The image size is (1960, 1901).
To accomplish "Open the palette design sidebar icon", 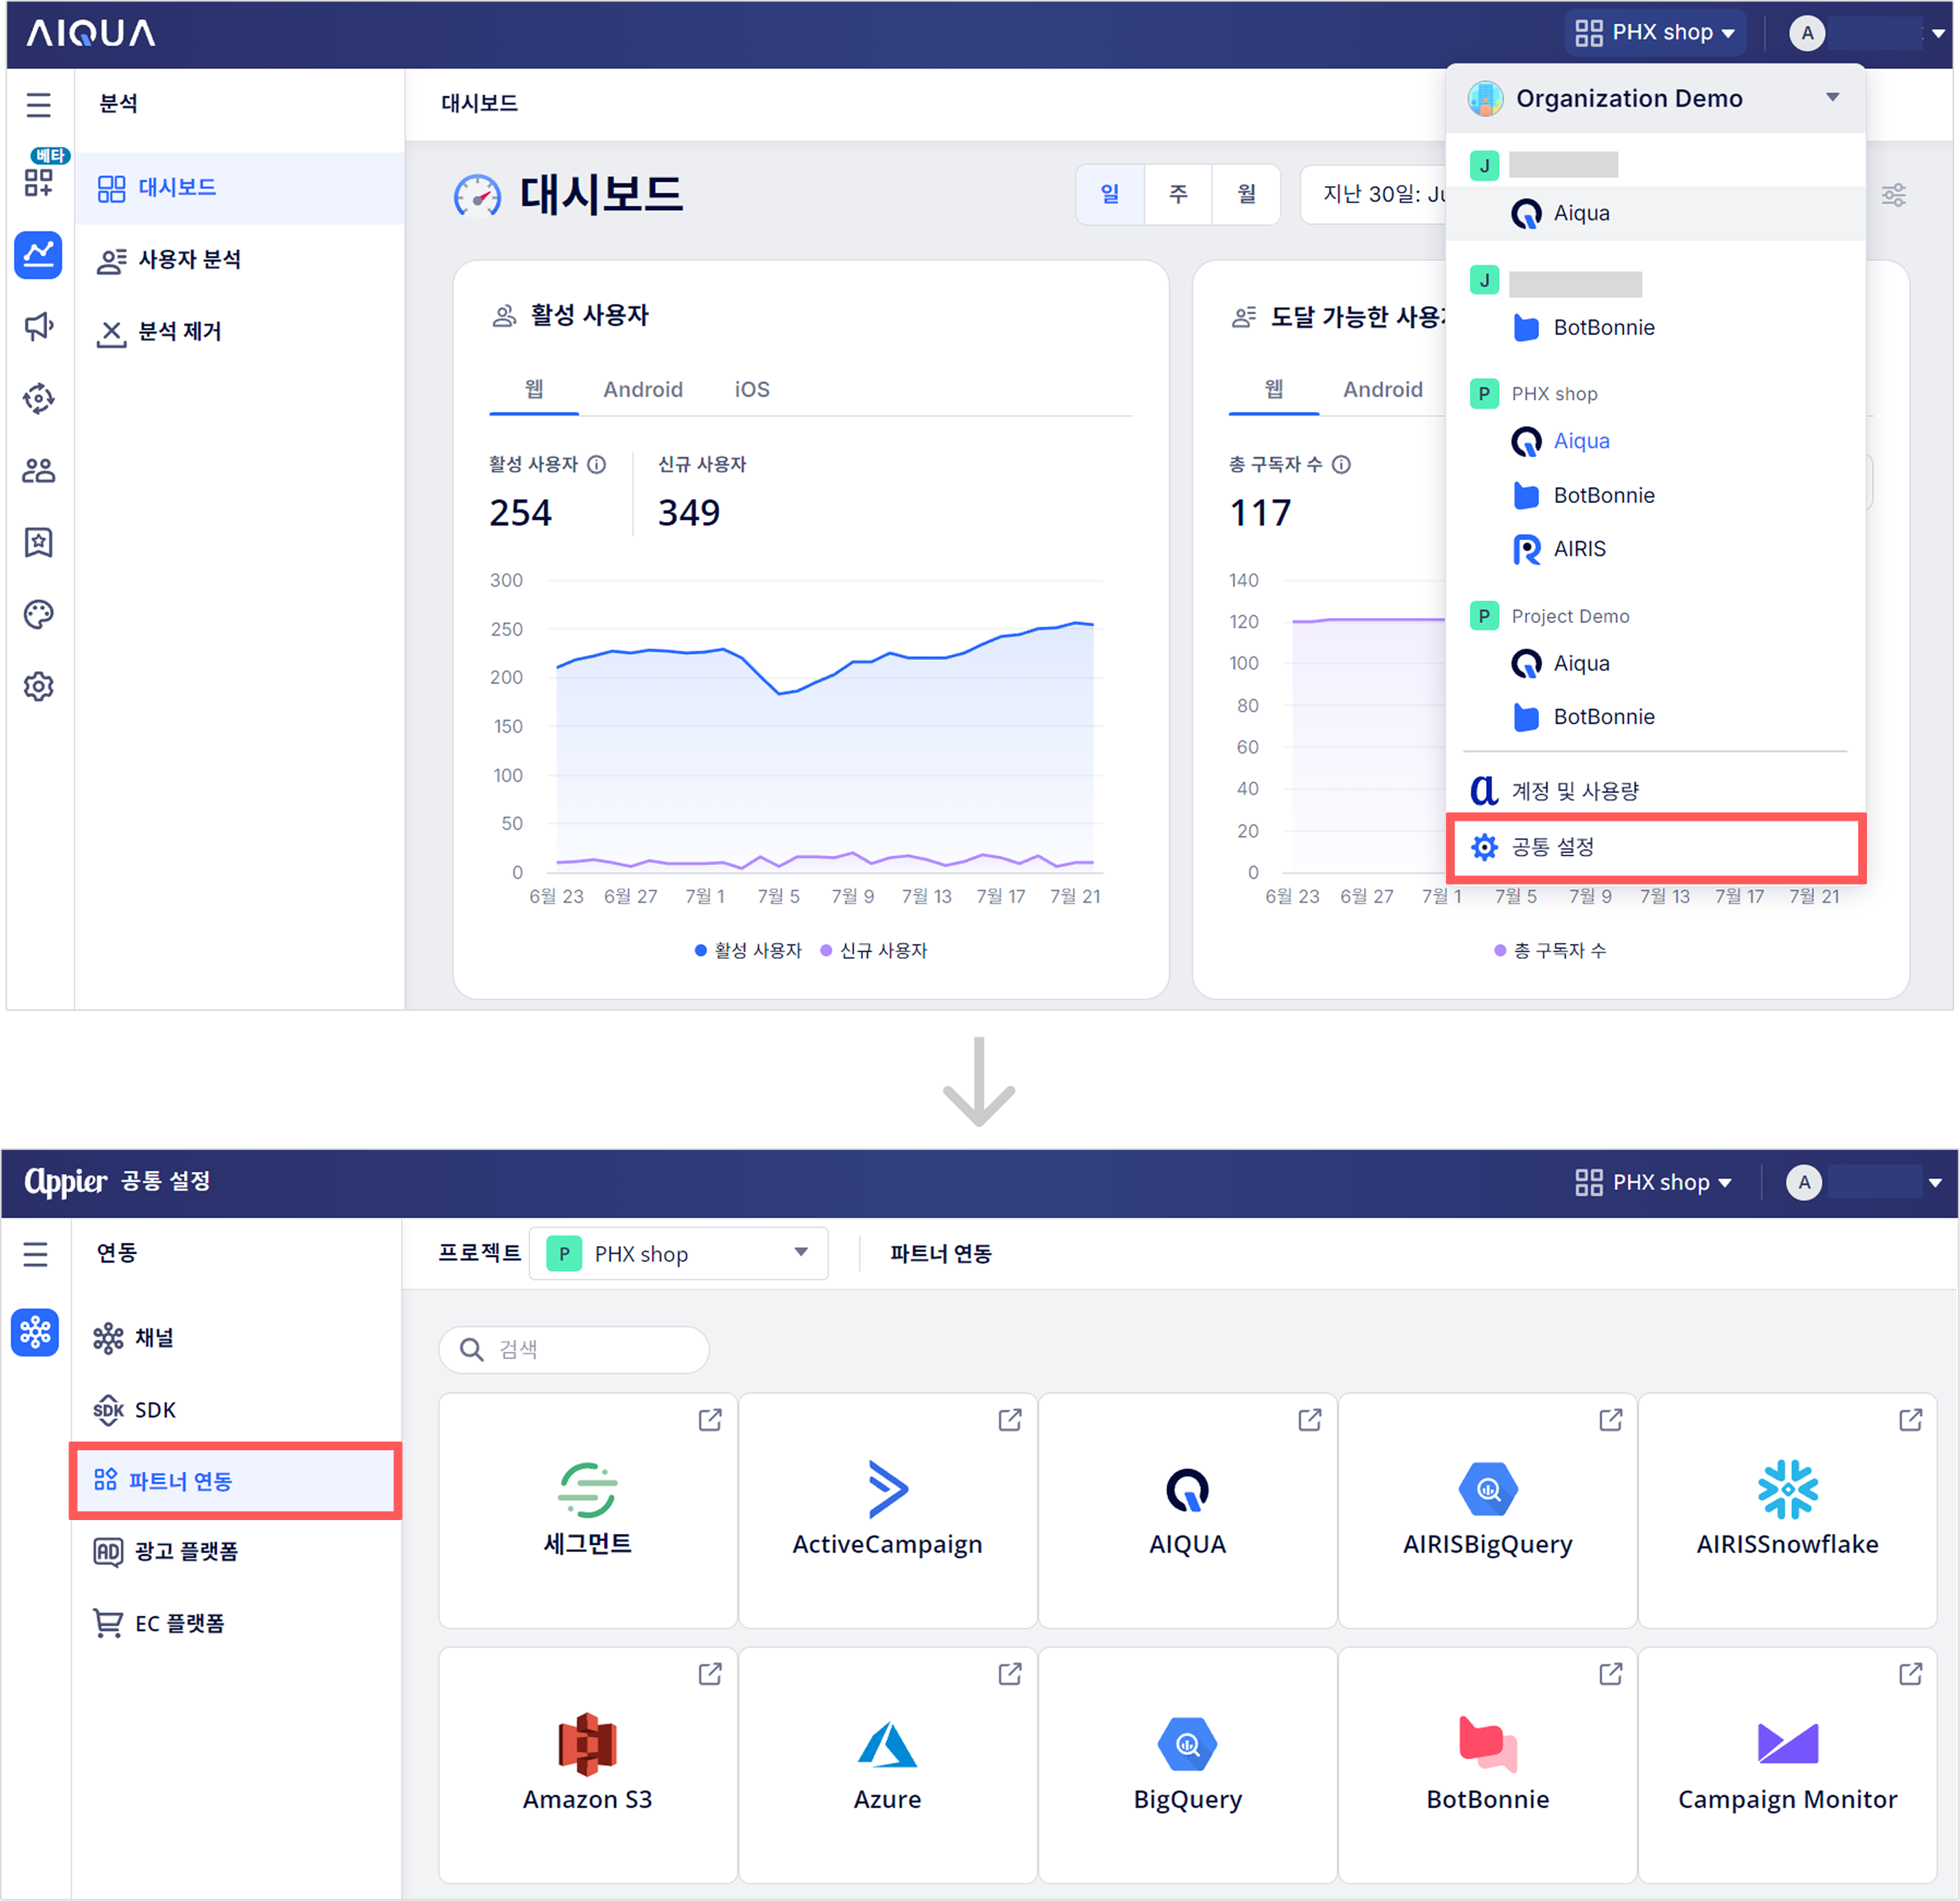I will click(x=38, y=614).
